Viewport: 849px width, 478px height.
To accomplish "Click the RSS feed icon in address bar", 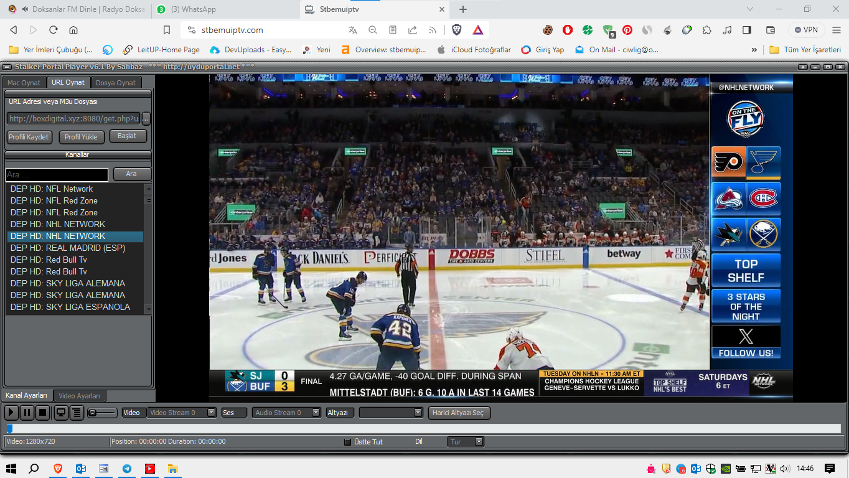I will coord(433,30).
